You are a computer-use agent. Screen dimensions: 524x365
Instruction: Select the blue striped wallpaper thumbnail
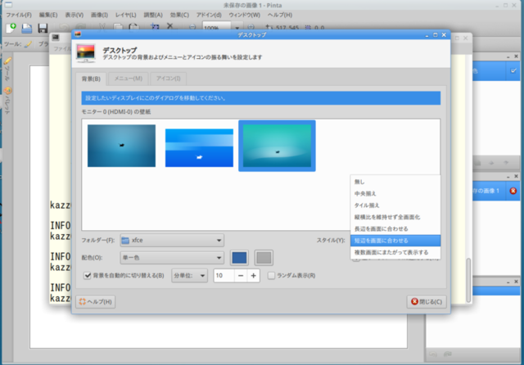(199, 148)
